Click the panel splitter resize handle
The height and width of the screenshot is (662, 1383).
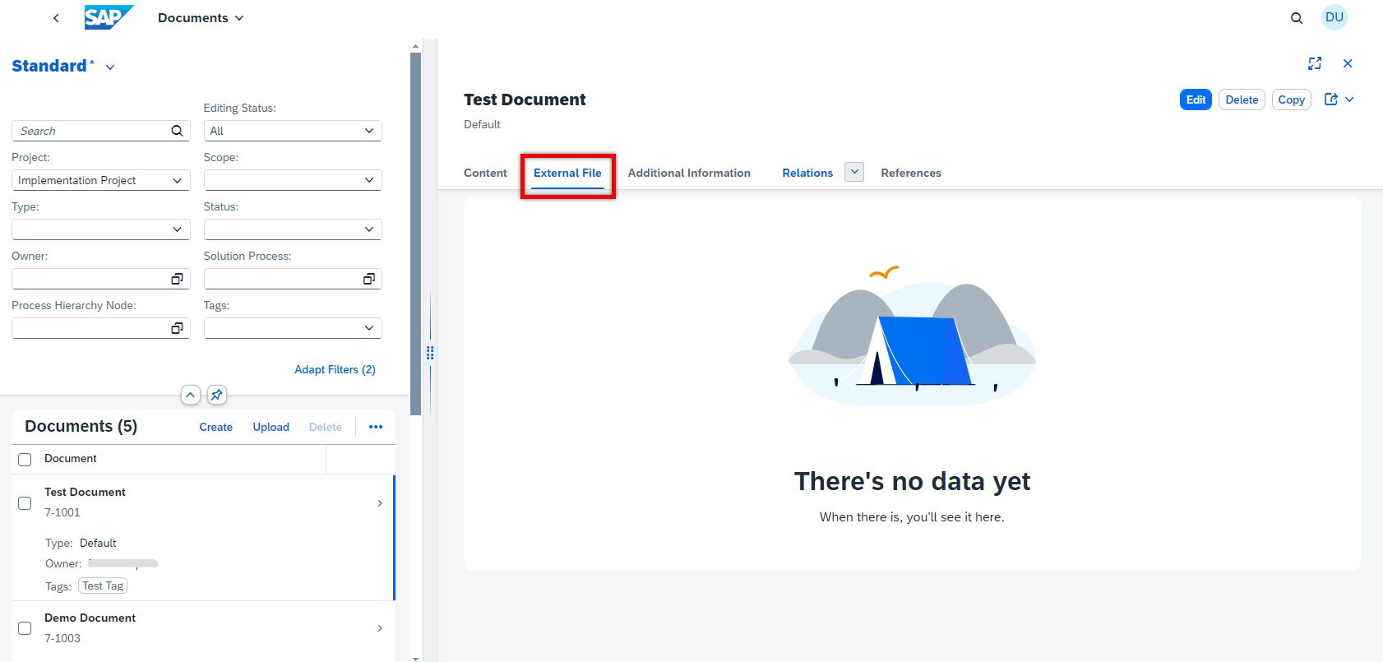[430, 353]
